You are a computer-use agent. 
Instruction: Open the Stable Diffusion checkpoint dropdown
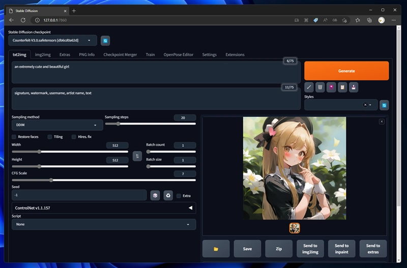pyautogui.click(x=52, y=41)
